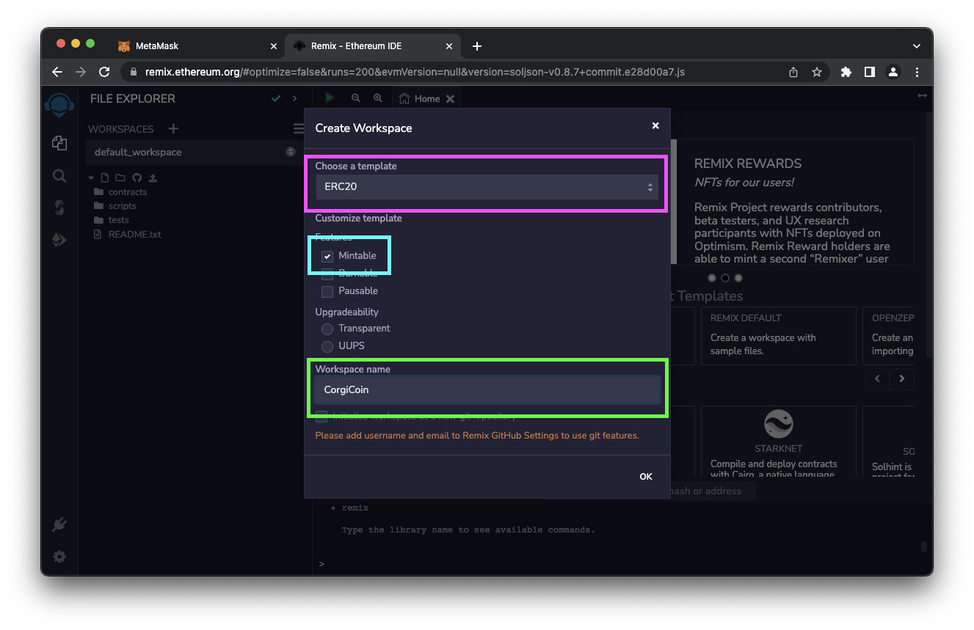This screenshot has width=974, height=630.
Task: Create a new folder in workspace
Action: coord(120,177)
